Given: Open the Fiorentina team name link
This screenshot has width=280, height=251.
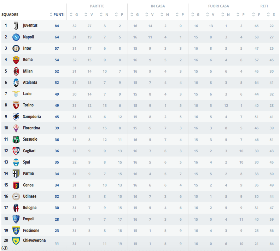Looking at the screenshot, I should (31, 128).
